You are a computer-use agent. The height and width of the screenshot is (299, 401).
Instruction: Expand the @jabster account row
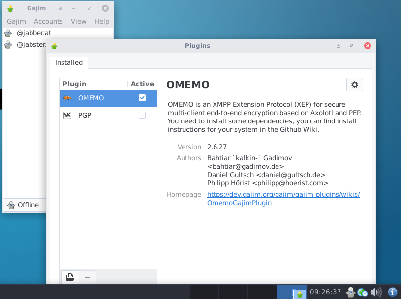[x=25, y=44]
